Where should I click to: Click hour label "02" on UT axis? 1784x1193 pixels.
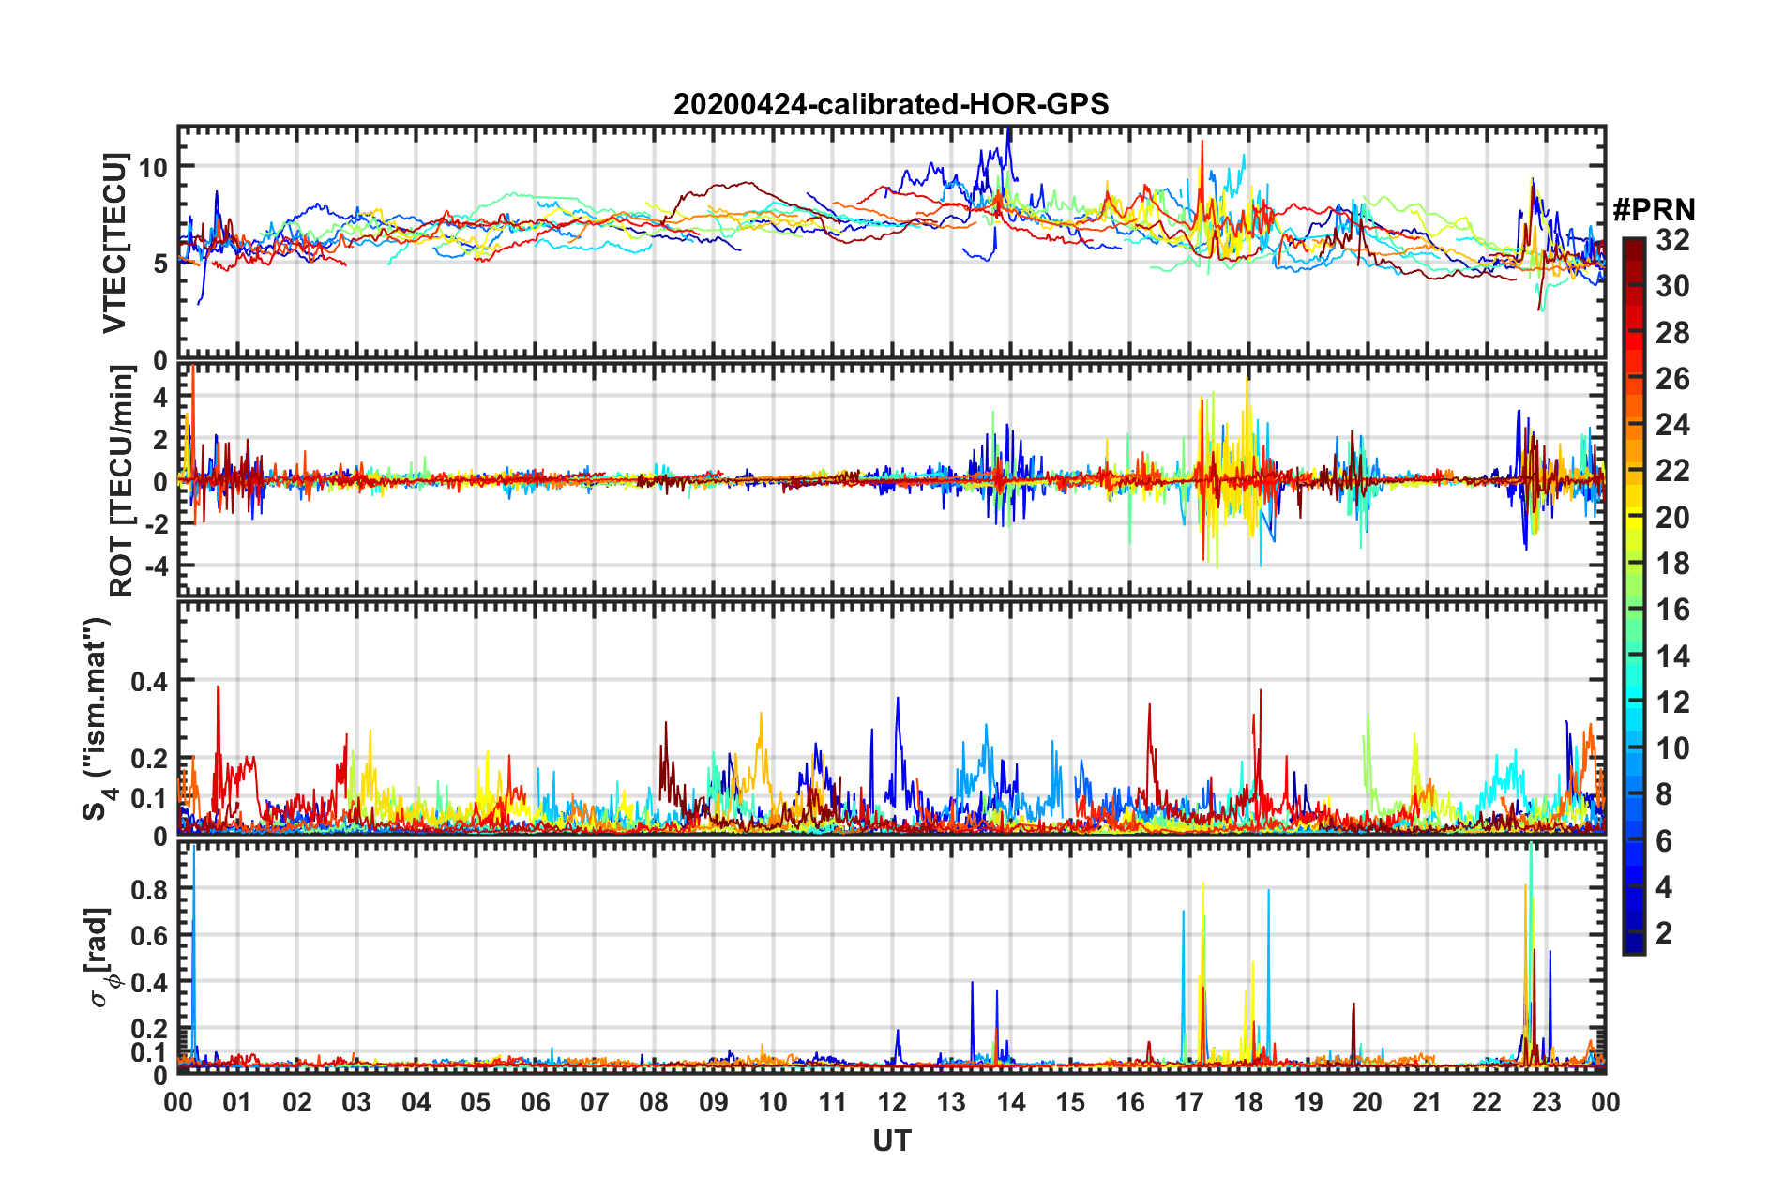click(297, 1102)
